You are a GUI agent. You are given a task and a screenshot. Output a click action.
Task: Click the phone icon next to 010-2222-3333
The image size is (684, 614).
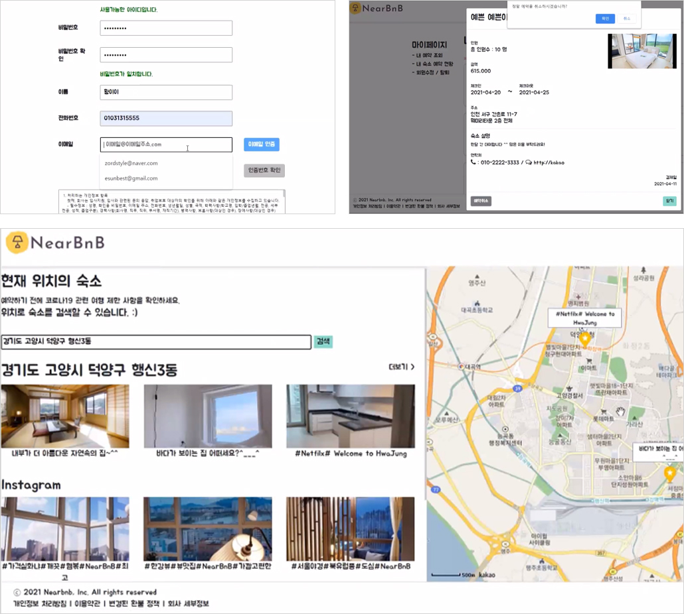click(x=473, y=162)
